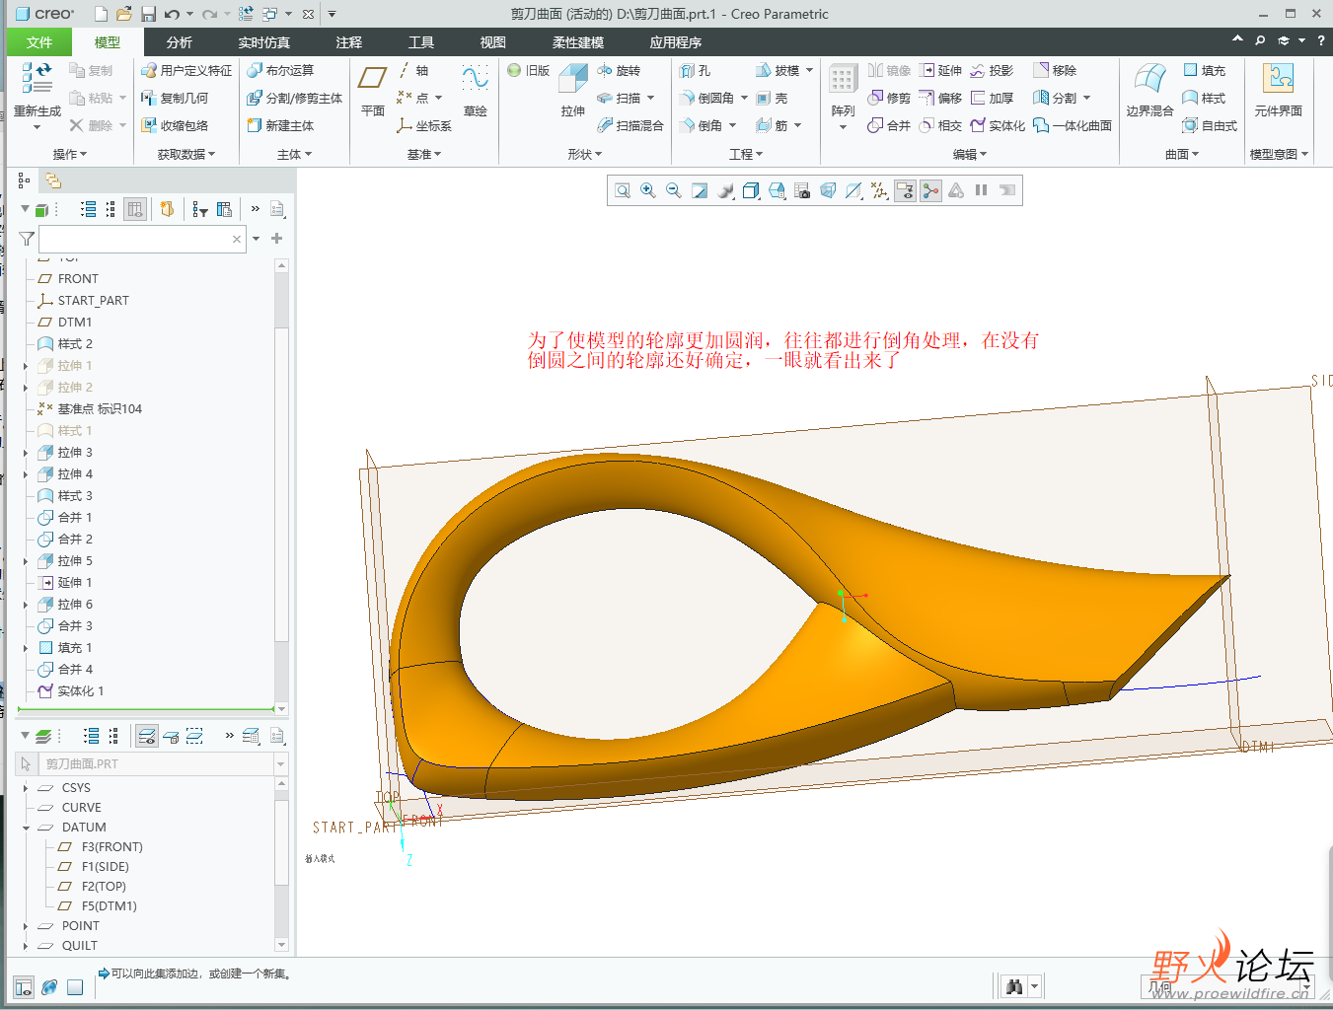This screenshot has height=1010, width=1333.
Task: Toggle perspective view cube icon
Action: click(x=828, y=190)
